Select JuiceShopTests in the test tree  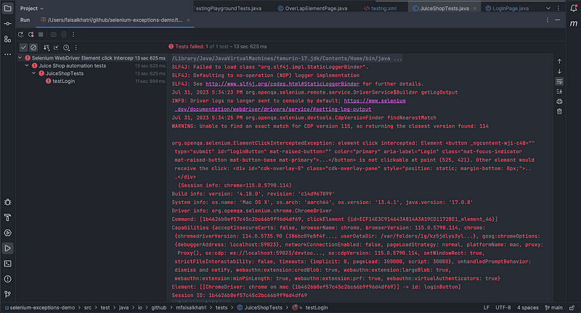(x=65, y=73)
